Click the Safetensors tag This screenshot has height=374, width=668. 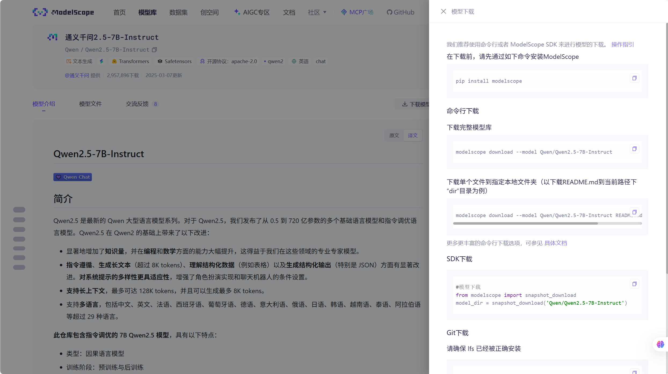tap(175, 61)
